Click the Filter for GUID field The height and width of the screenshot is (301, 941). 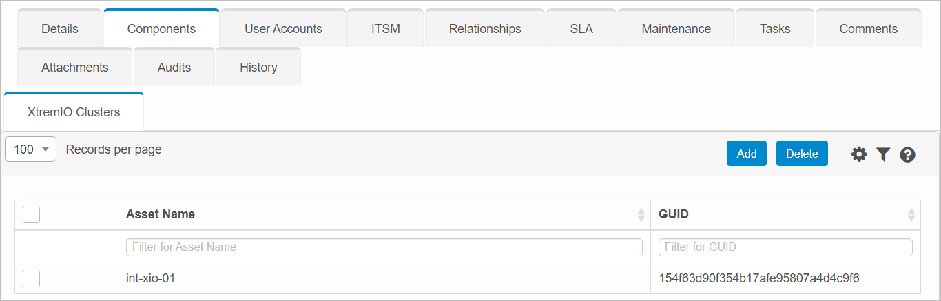(x=785, y=247)
